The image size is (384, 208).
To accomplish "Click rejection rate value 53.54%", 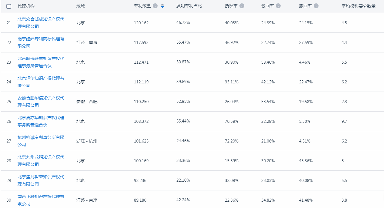I will 268,102.
